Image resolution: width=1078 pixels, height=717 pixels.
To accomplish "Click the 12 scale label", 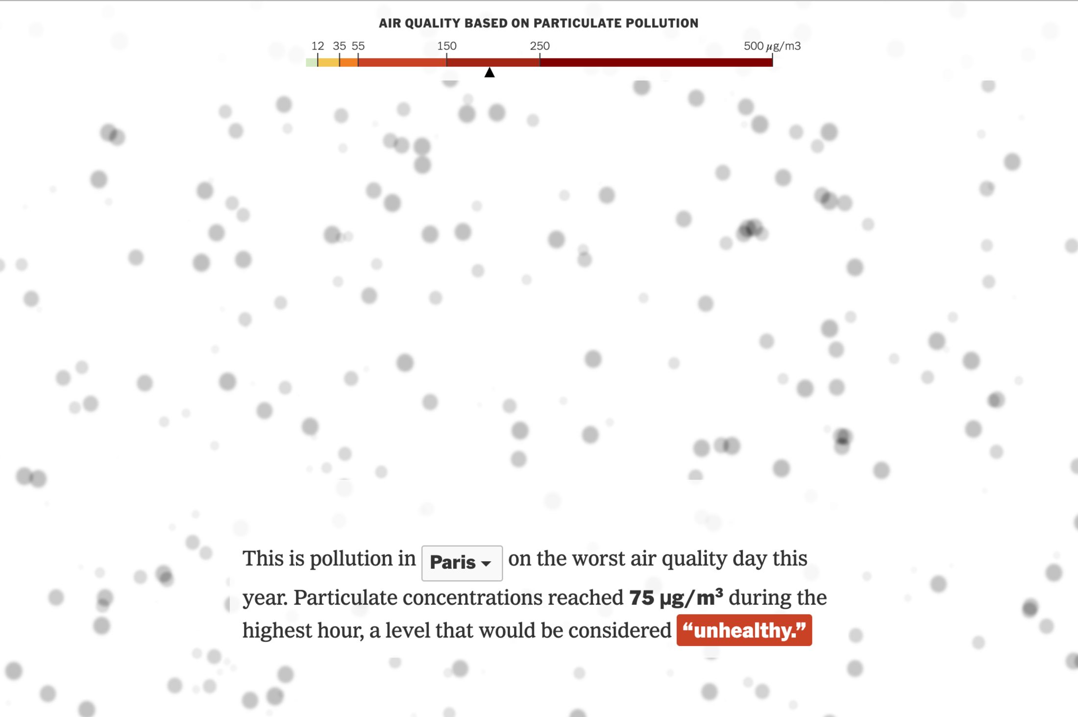I will pyautogui.click(x=318, y=46).
